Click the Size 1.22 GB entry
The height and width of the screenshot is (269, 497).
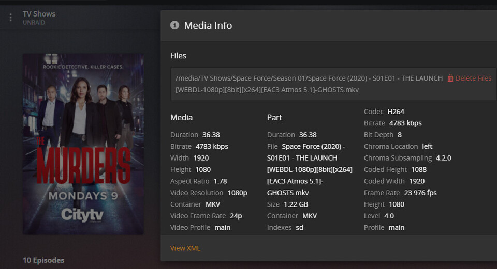pos(287,204)
